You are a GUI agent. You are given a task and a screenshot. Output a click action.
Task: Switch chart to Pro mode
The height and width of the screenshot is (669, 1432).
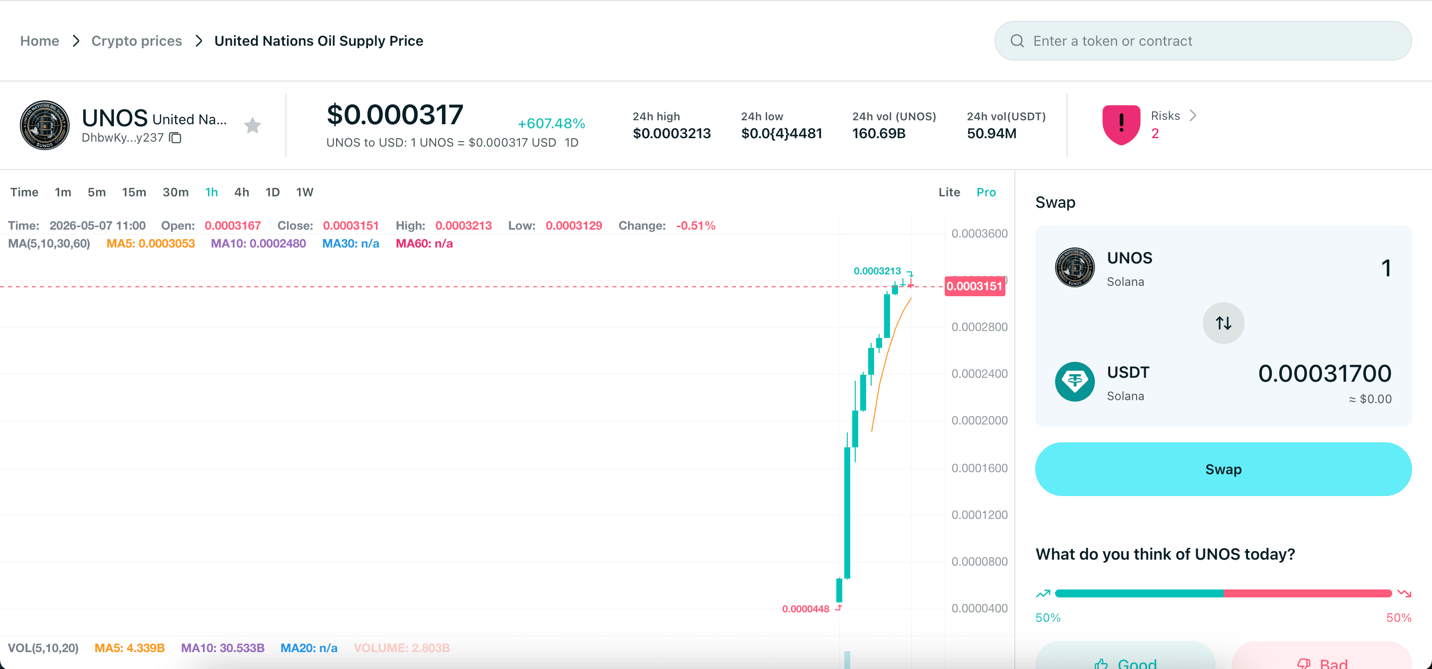985,192
